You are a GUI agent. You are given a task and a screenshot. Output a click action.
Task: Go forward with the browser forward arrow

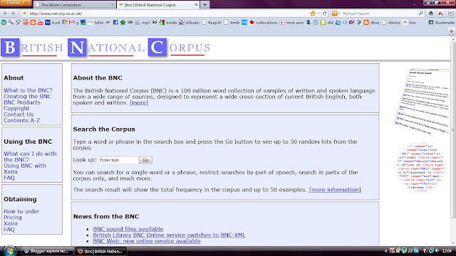[13, 14]
